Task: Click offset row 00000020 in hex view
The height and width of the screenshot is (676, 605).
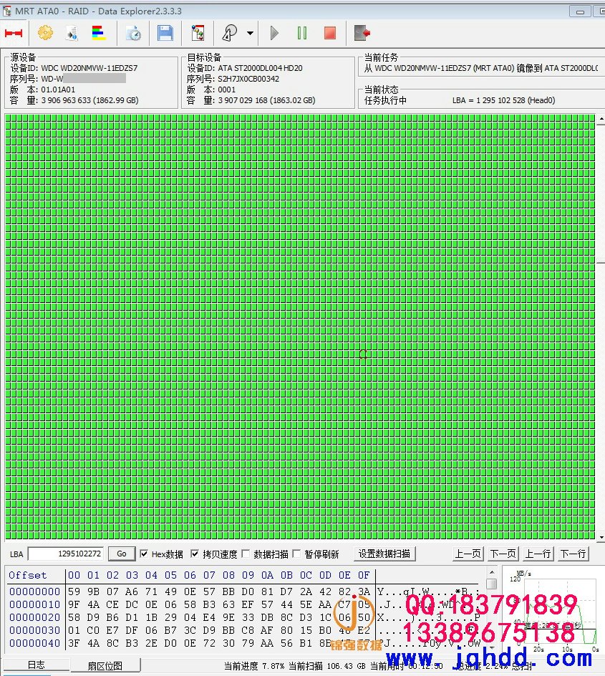Action: [243, 617]
